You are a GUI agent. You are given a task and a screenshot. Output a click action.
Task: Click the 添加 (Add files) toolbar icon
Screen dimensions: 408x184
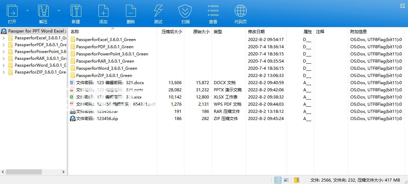click(103, 14)
